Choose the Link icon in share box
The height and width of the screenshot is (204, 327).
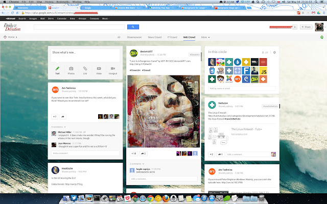pos(85,68)
